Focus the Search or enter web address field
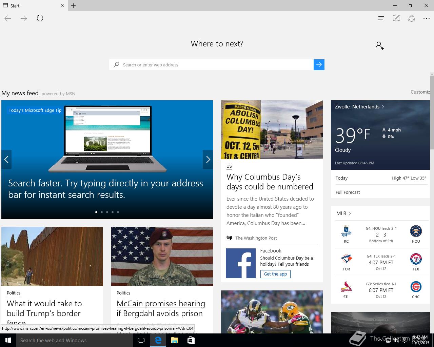The height and width of the screenshot is (347, 434). (x=211, y=65)
